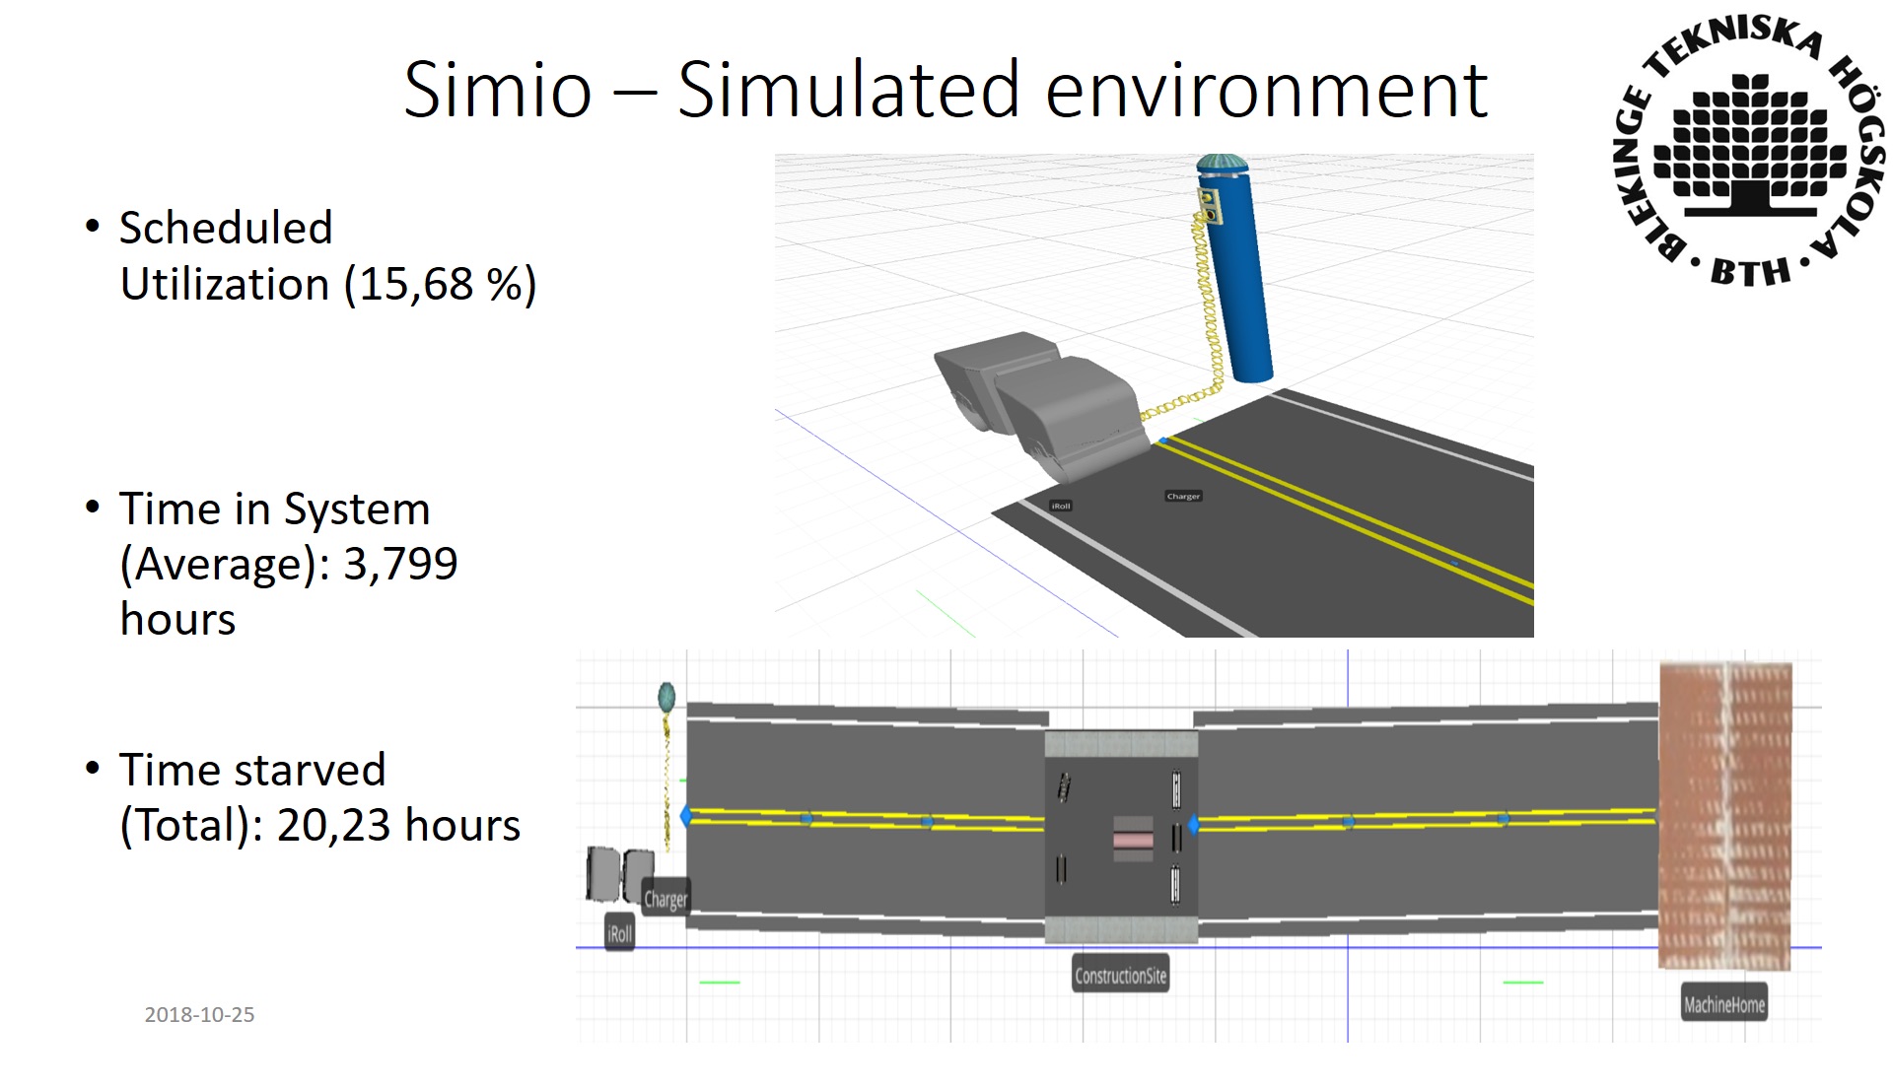Select the 'Time in System (Average)' bullet text
1893x1087 pixels.
point(288,563)
